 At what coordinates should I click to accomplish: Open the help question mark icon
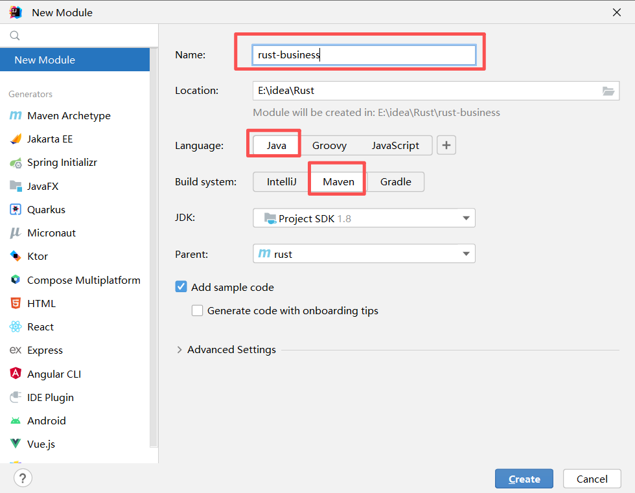click(23, 479)
